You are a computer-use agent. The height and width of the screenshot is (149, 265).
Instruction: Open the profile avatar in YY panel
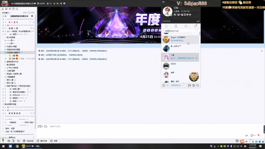[167, 11]
